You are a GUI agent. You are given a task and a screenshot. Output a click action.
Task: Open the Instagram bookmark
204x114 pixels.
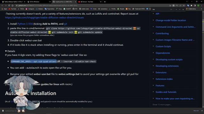click(30, 9)
